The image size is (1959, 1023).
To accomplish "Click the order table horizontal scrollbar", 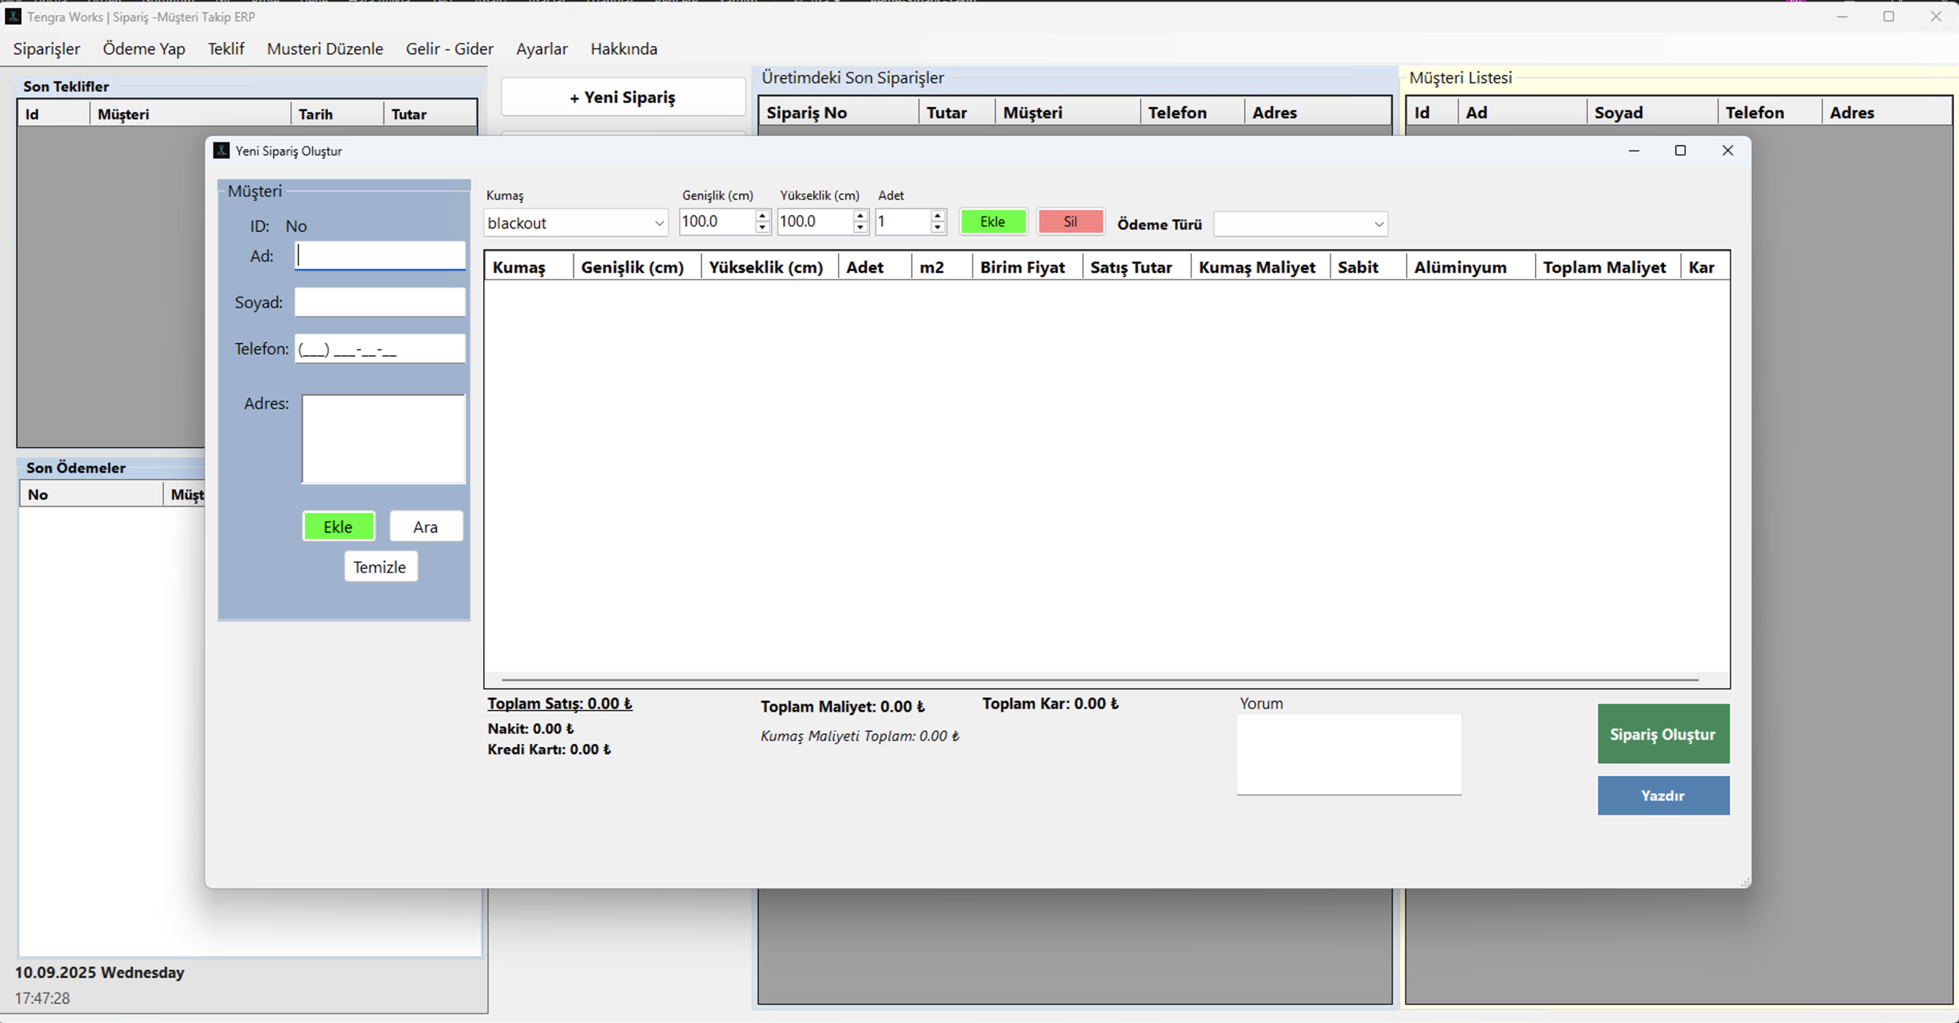I will [x=1099, y=679].
